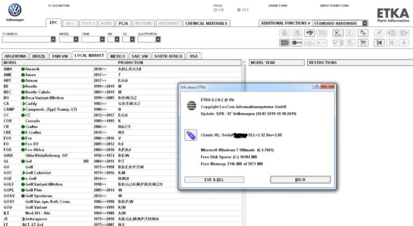This screenshot has height=226, width=413.
Task: Expand Additional Functions menu
Action: (x=286, y=23)
